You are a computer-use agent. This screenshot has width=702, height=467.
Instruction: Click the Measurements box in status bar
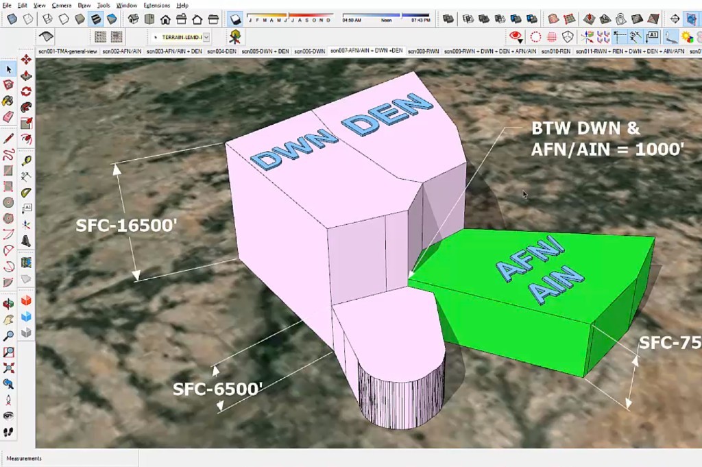coord(69,458)
